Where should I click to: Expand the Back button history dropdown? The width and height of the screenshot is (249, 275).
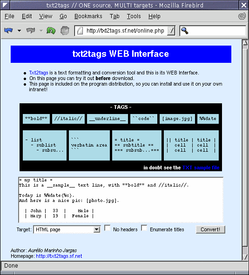coord(19,31)
